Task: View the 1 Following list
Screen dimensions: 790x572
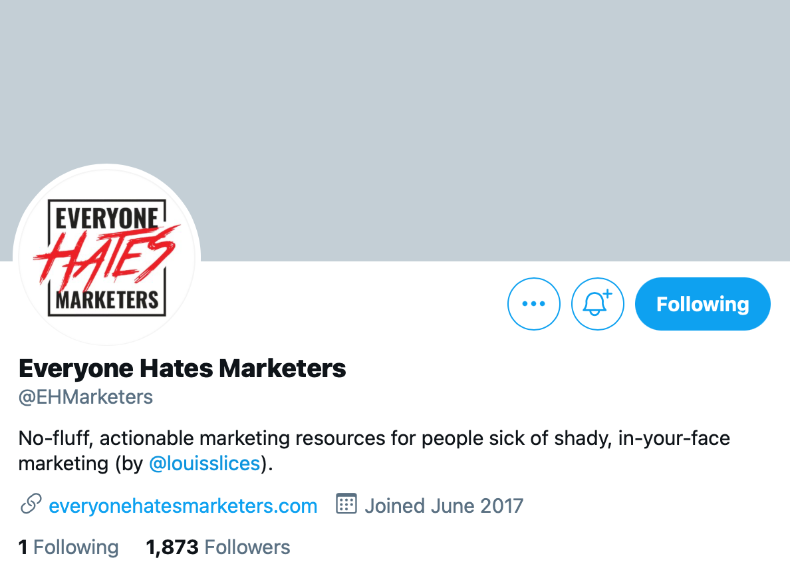Action: [x=68, y=547]
